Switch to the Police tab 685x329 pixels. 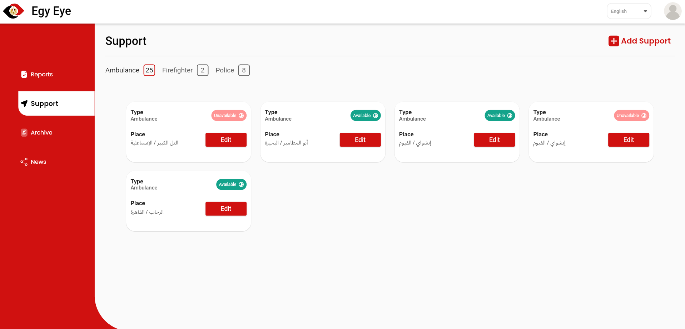tap(224, 70)
